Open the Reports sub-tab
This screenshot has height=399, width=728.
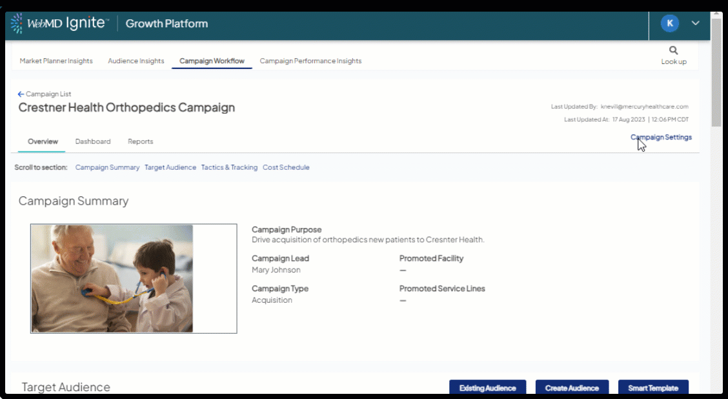[140, 141]
